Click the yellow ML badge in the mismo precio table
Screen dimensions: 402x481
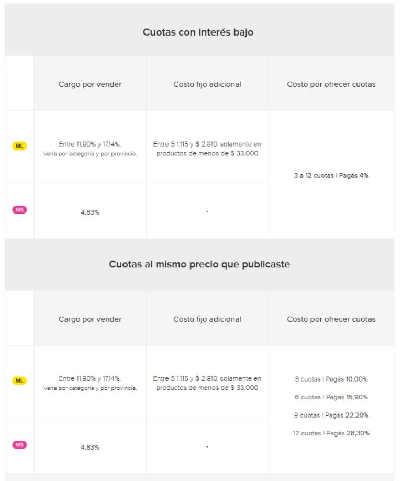click(x=19, y=381)
